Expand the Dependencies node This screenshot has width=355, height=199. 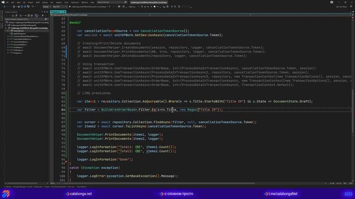[8, 31]
